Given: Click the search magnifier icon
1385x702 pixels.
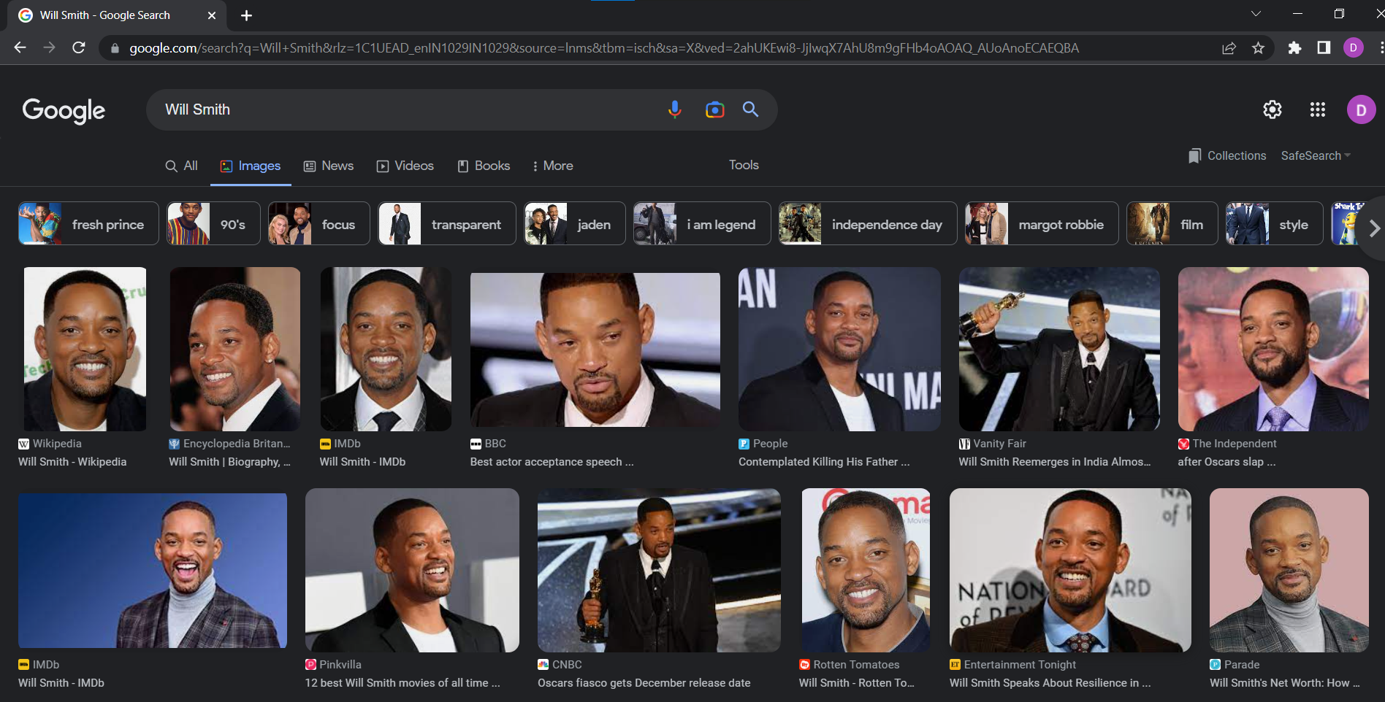Looking at the screenshot, I should [750, 109].
